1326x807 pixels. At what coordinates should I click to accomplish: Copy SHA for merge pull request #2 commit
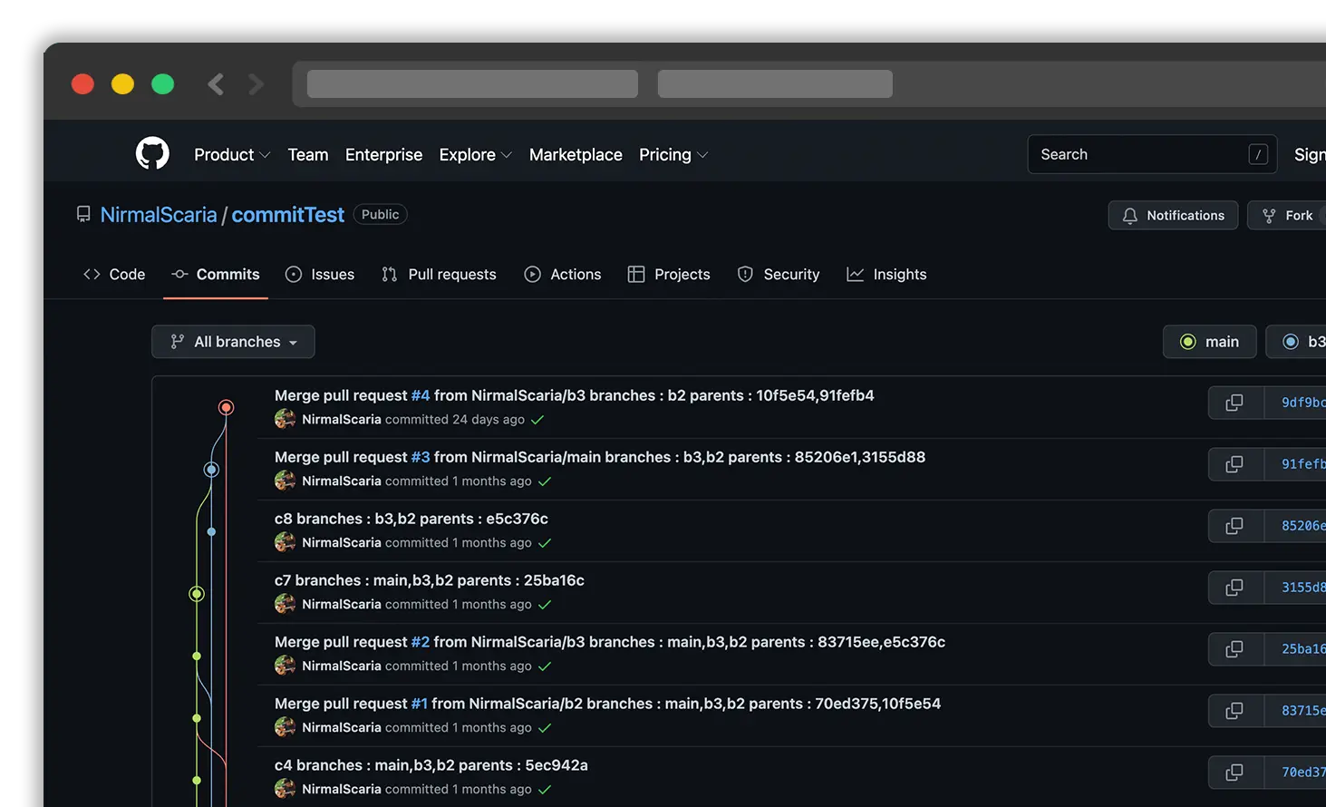click(1234, 649)
